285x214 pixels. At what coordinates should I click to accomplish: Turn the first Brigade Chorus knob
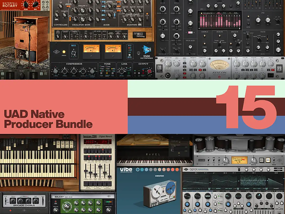tap(13, 201)
